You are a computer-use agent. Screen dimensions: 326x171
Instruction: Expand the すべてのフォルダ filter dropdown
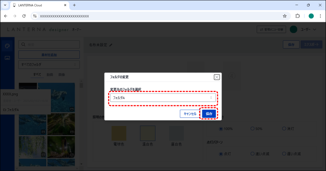click(49, 64)
